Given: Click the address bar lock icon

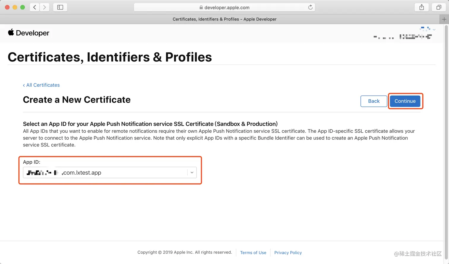Looking at the screenshot, I should pos(201,7).
